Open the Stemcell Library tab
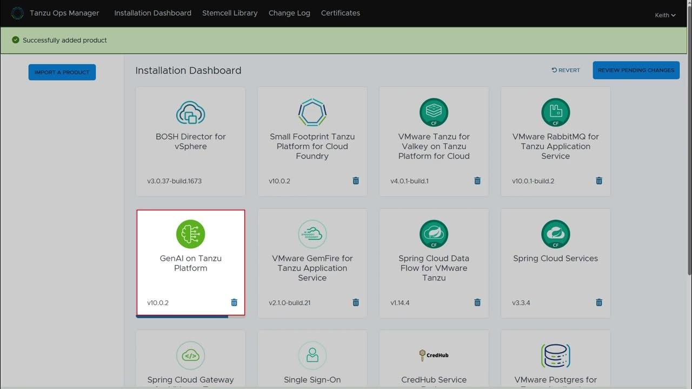The height and width of the screenshot is (389, 692). coord(230,13)
